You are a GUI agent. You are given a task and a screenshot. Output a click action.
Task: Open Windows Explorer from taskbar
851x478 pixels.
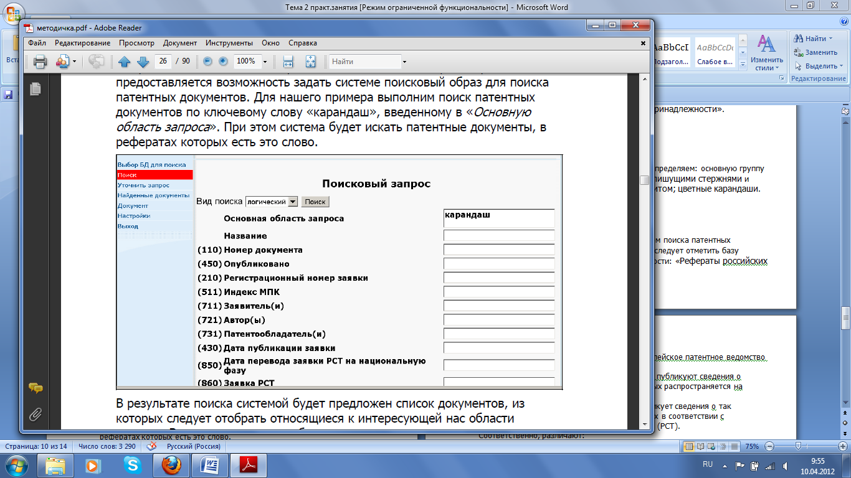click(56, 466)
